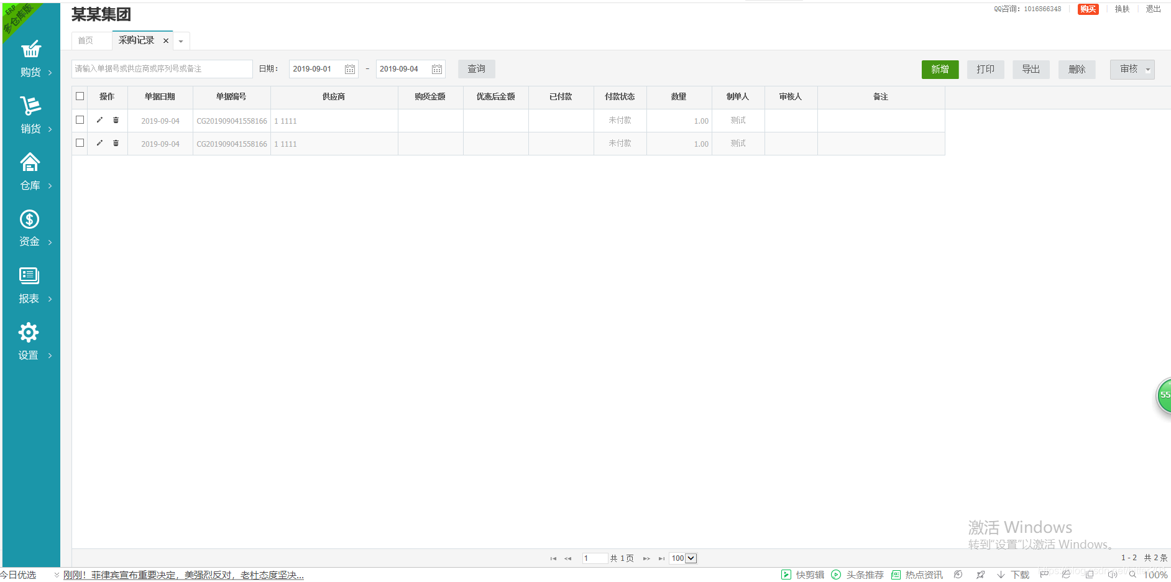Delete the second purchase record with trash icon
The image size is (1171, 582).
(x=116, y=143)
